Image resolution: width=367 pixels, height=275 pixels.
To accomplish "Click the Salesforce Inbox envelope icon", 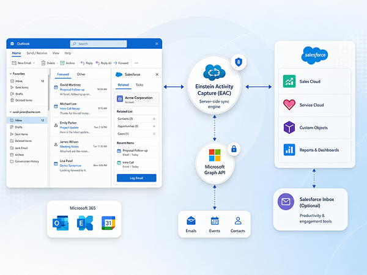I will point(286,202).
